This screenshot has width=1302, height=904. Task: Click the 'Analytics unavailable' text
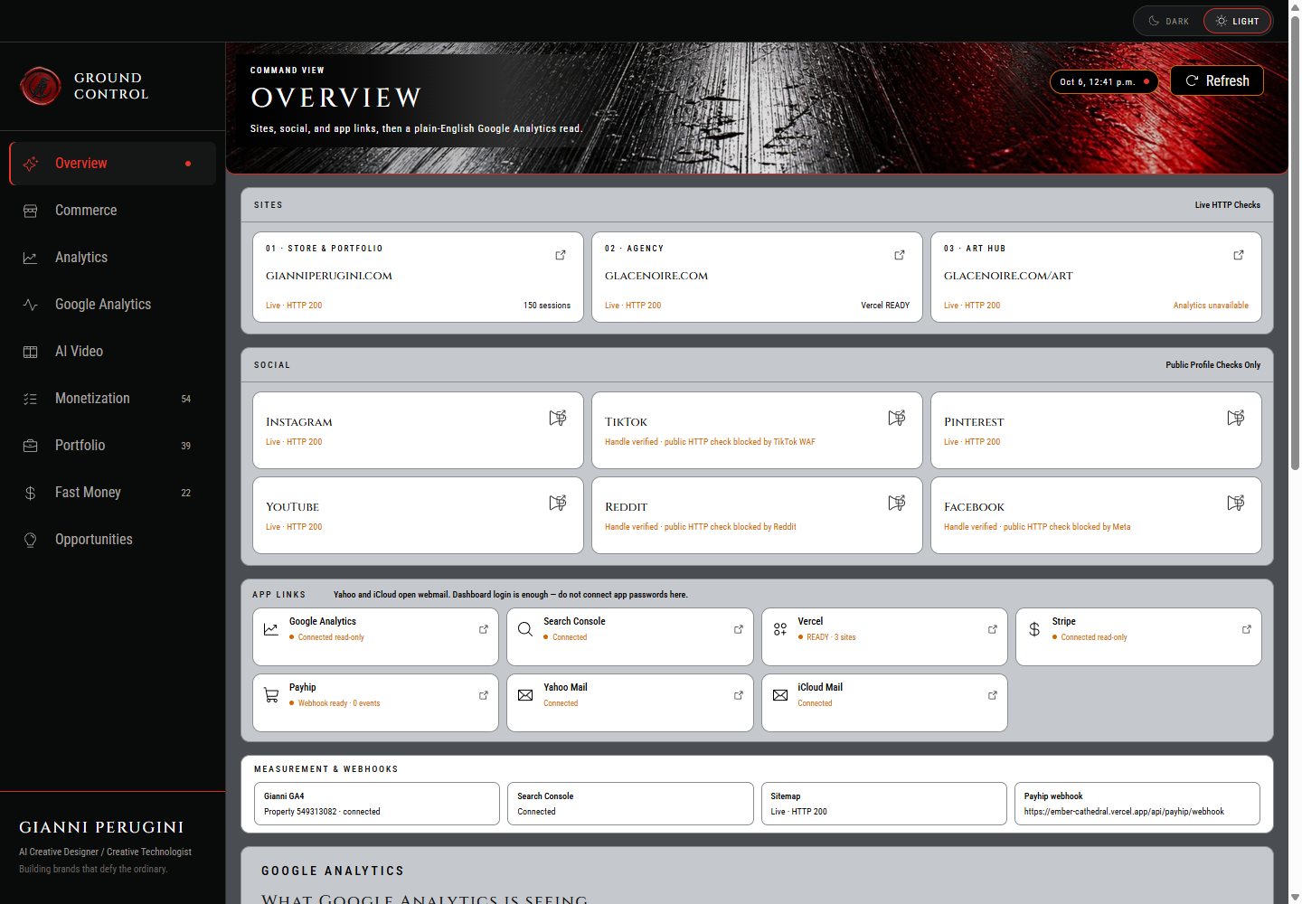coord(1211,306)
